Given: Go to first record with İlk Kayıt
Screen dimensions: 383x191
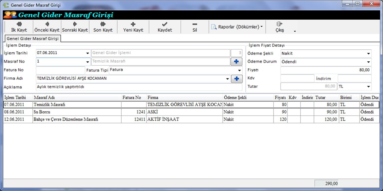Looking at the screenshot, I should pos(19,27).
